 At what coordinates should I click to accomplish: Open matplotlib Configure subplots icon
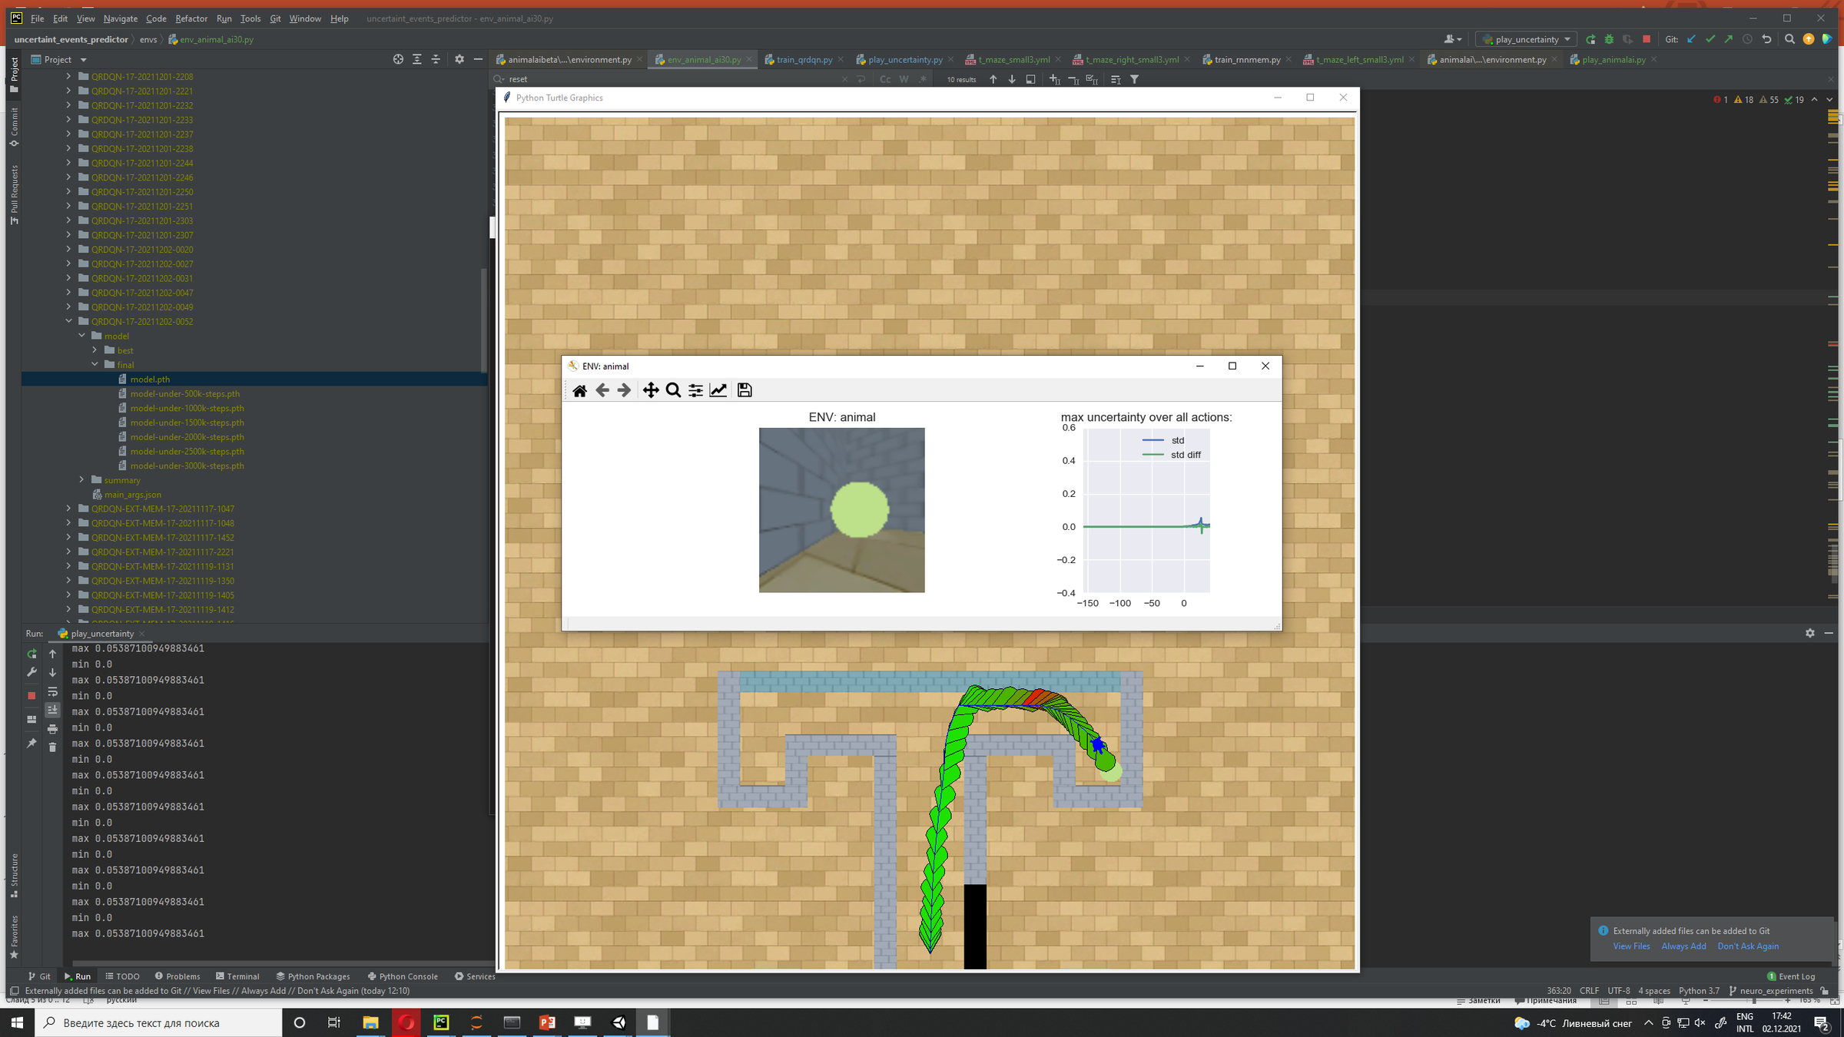coord(695,390)
